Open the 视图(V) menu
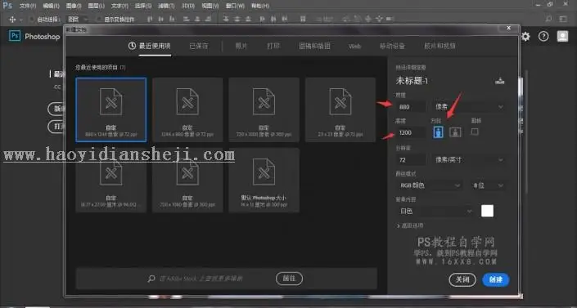 point(210,6)
